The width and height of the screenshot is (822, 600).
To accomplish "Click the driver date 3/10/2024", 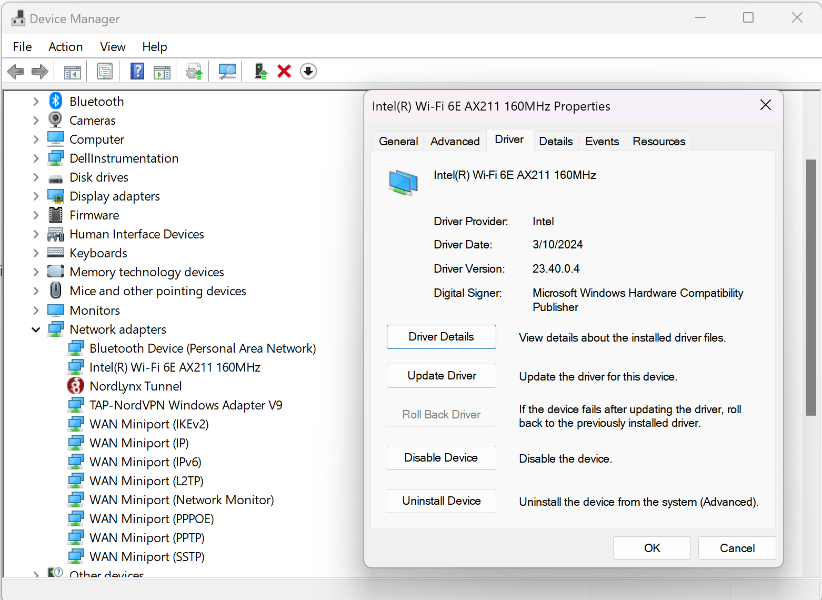I will (558, 244).
